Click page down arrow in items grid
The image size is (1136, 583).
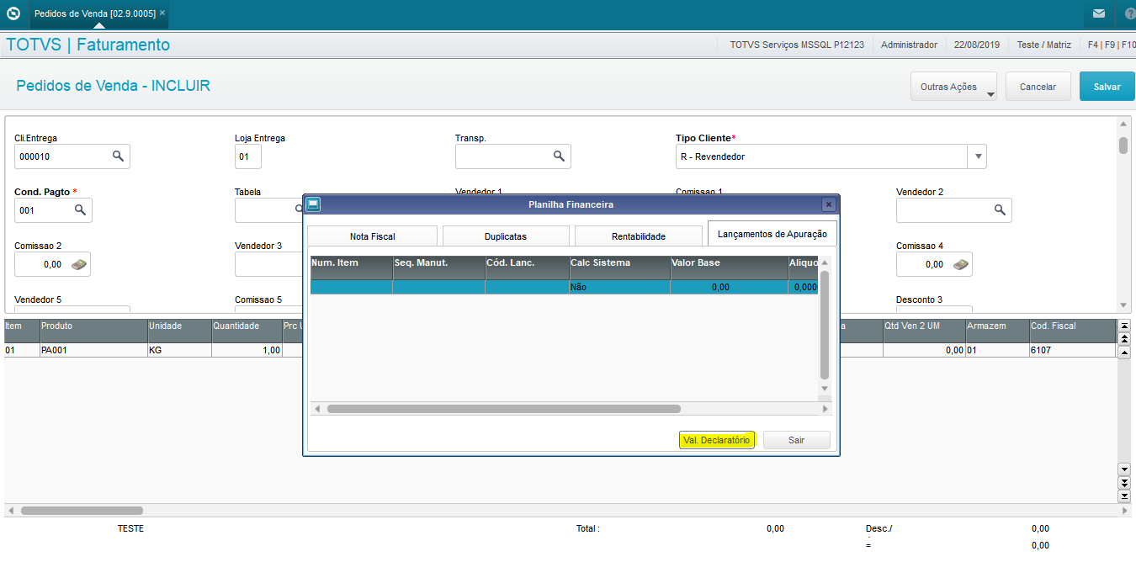pyautogui.click(x=1124, y=483)
